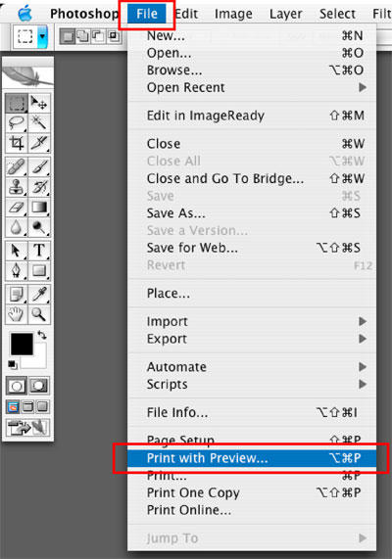Image resolution: width=392 pixels, height=559 pixels.
Task: Pick the Type tool
Action: click(x=39, y=251)
